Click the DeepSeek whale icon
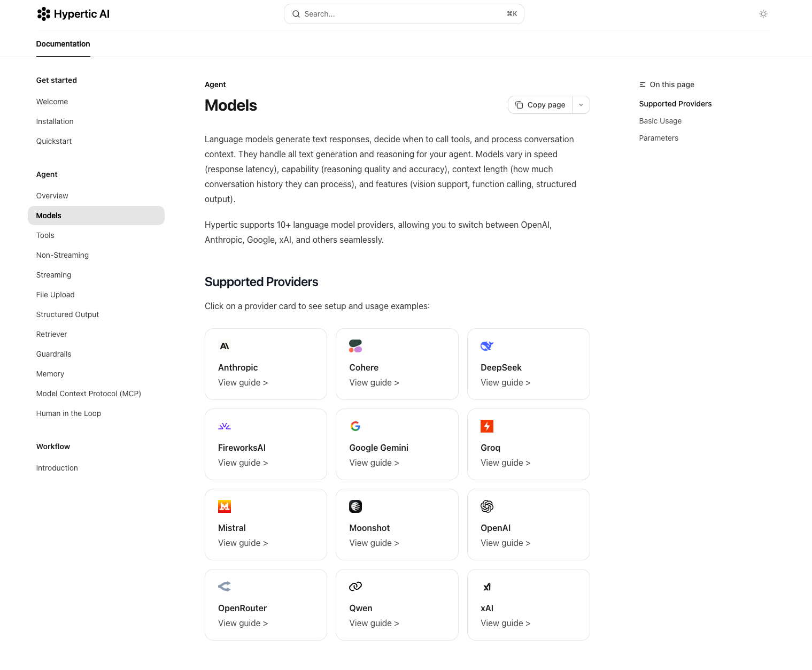 pyautogui.click(x=487, y=346)
